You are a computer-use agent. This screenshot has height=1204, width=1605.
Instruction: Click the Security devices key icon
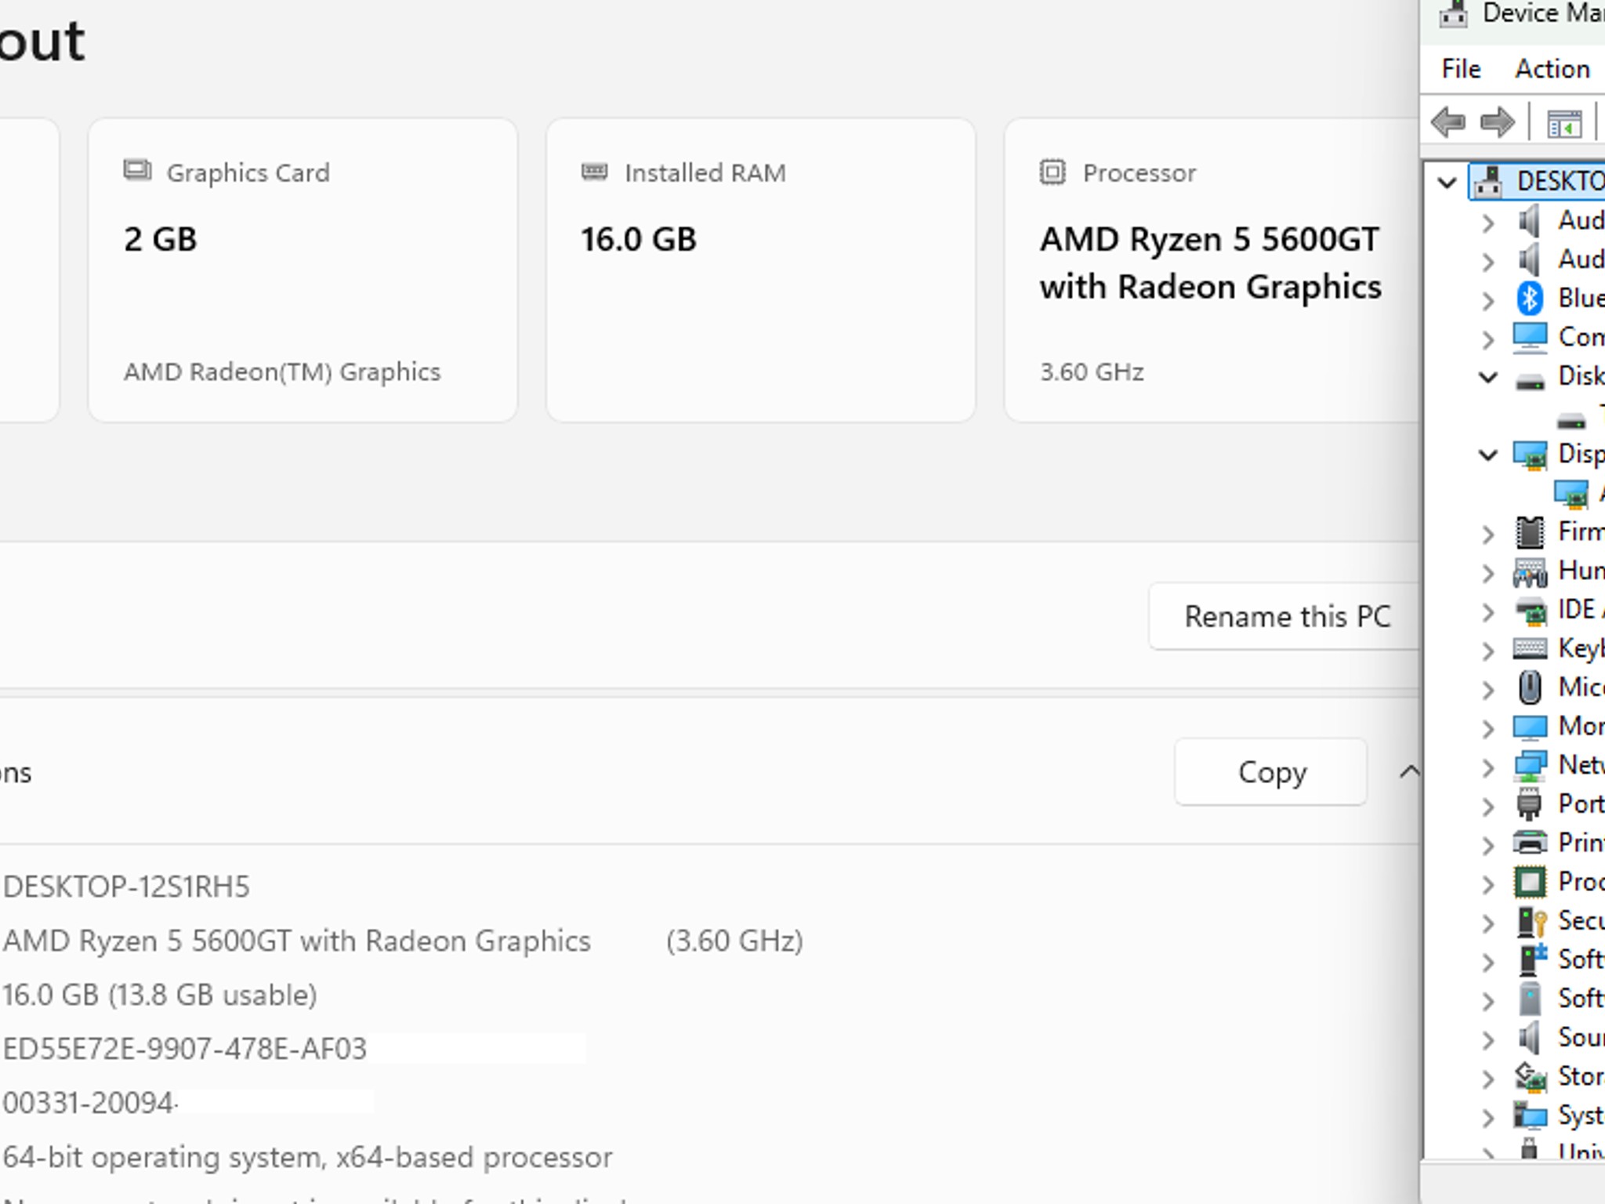(1531, 921)
